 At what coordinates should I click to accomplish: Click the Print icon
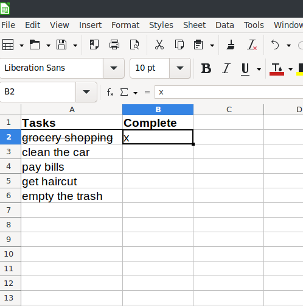coord(114,44)
